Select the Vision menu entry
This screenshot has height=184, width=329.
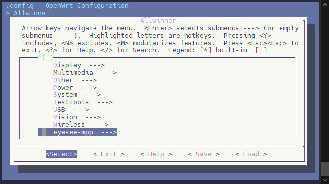click(x=77, y=117)
